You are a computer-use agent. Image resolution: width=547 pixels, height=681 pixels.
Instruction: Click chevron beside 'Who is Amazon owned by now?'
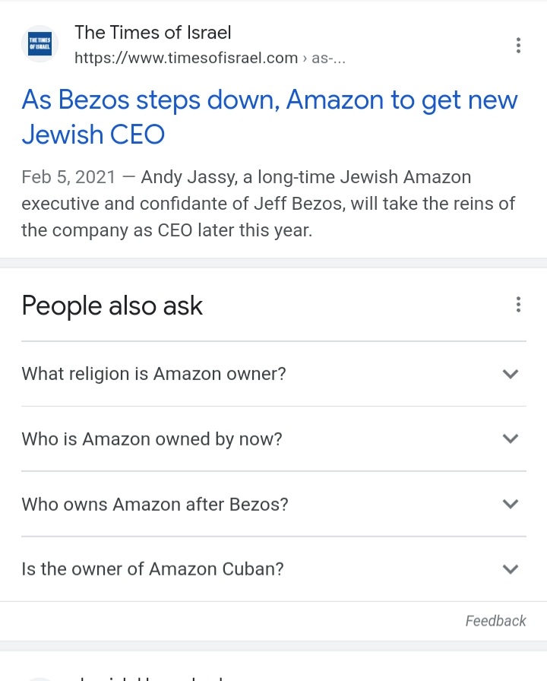(x=511, y=439)
